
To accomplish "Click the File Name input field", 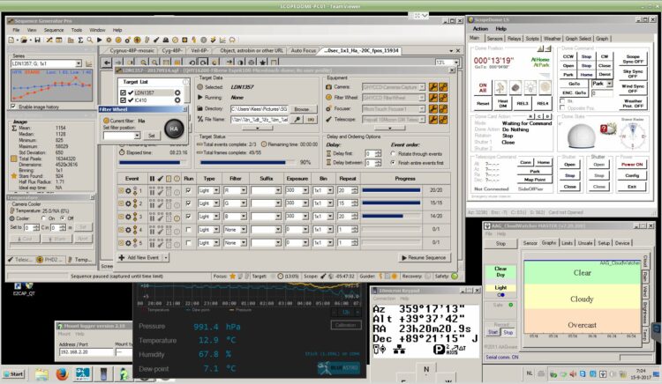I will [260, 120].
